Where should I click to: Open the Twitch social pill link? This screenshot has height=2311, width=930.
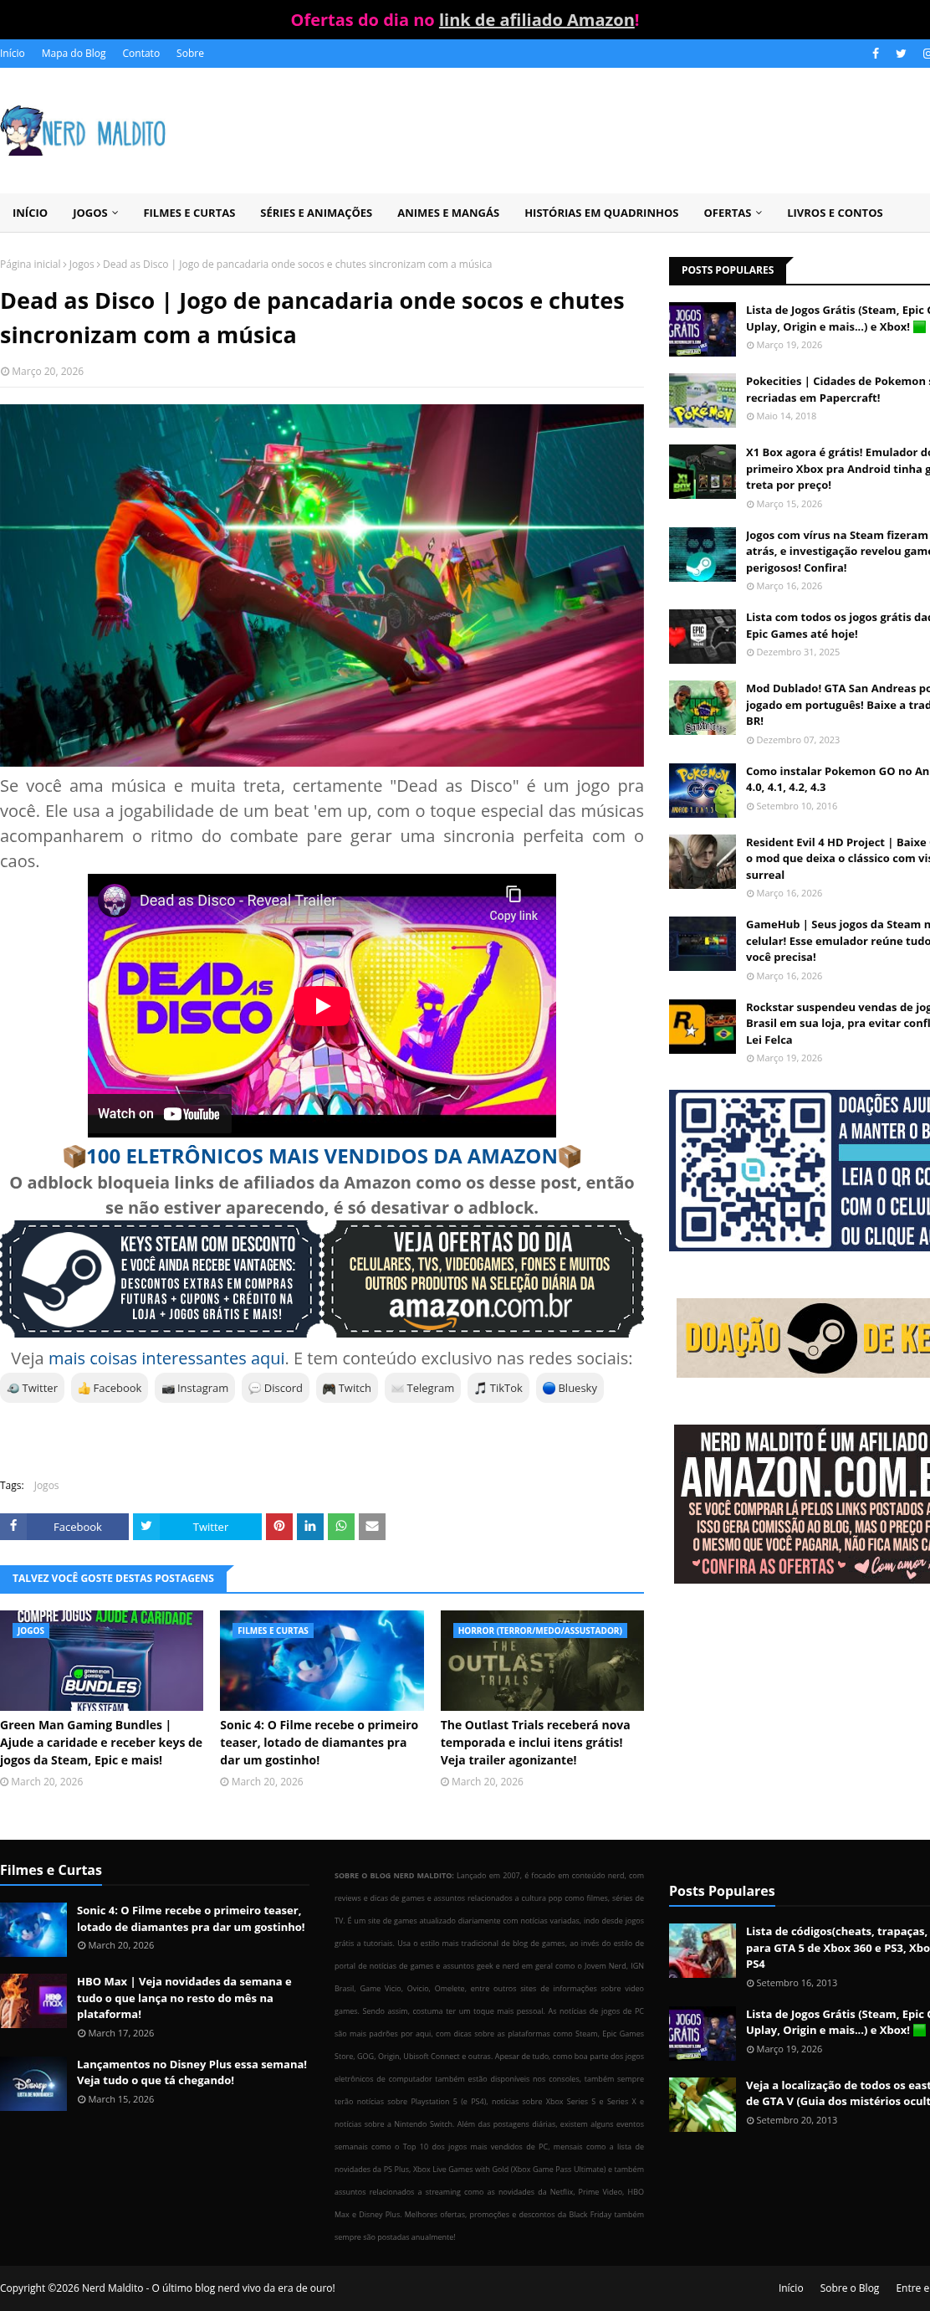coord(347,1388)
